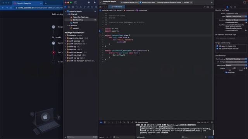The height and width of the screenshot is (139, 248).
Task: Collapse the Shared group folder
Action: click(x=67, y=14)
